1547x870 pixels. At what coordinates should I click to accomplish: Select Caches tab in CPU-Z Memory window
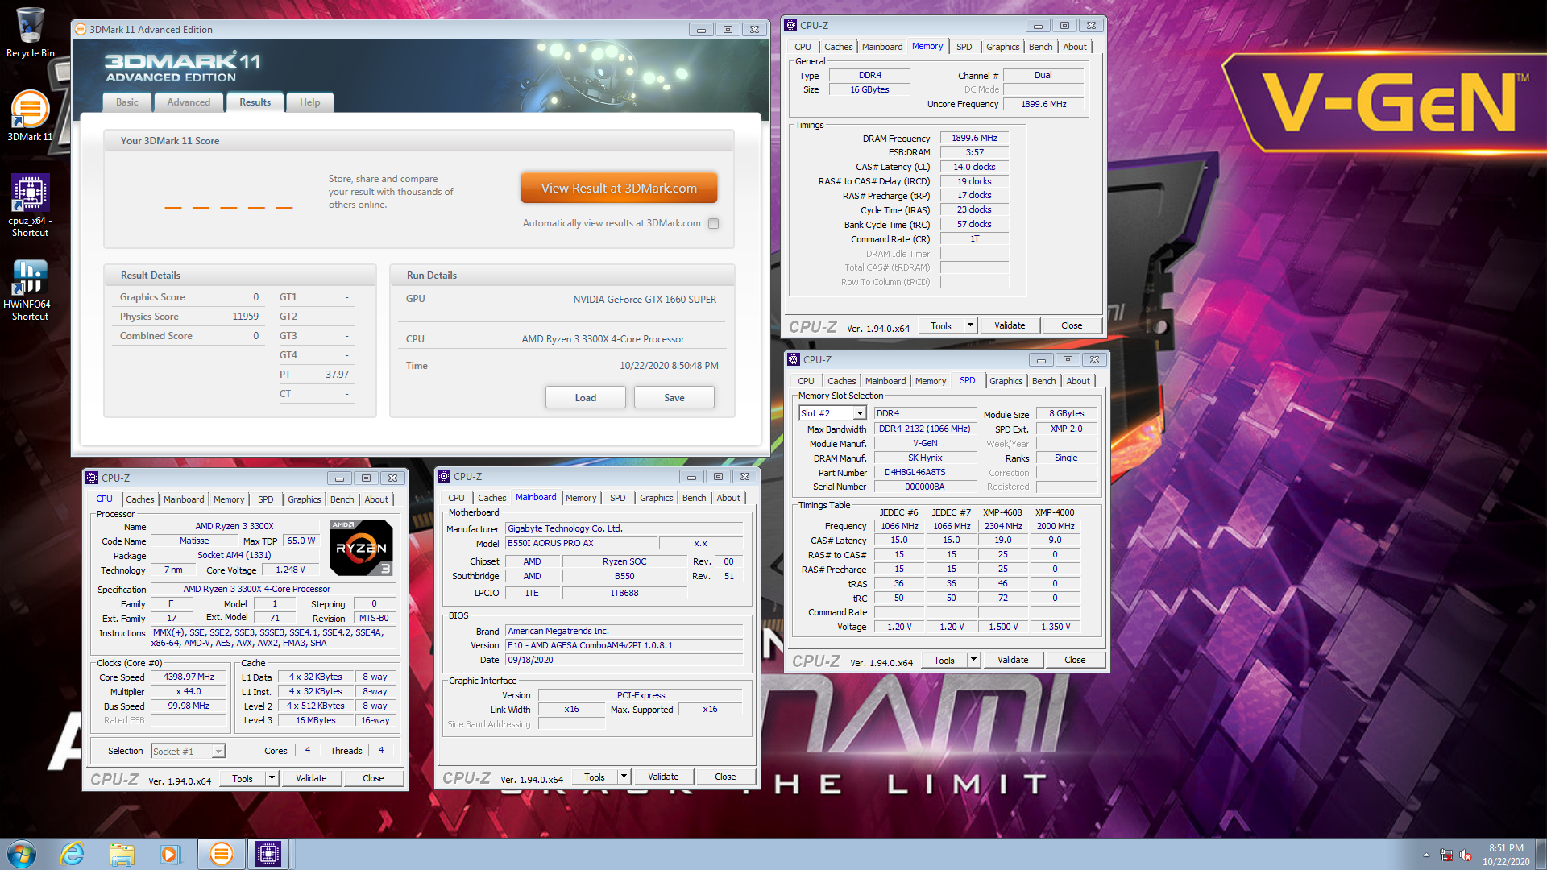(838, 47)
